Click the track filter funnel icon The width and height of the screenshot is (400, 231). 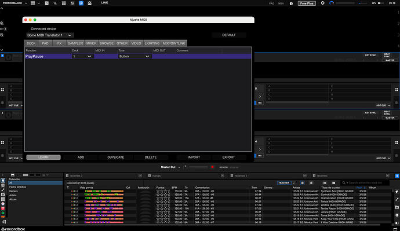click(x=68, y=188)
